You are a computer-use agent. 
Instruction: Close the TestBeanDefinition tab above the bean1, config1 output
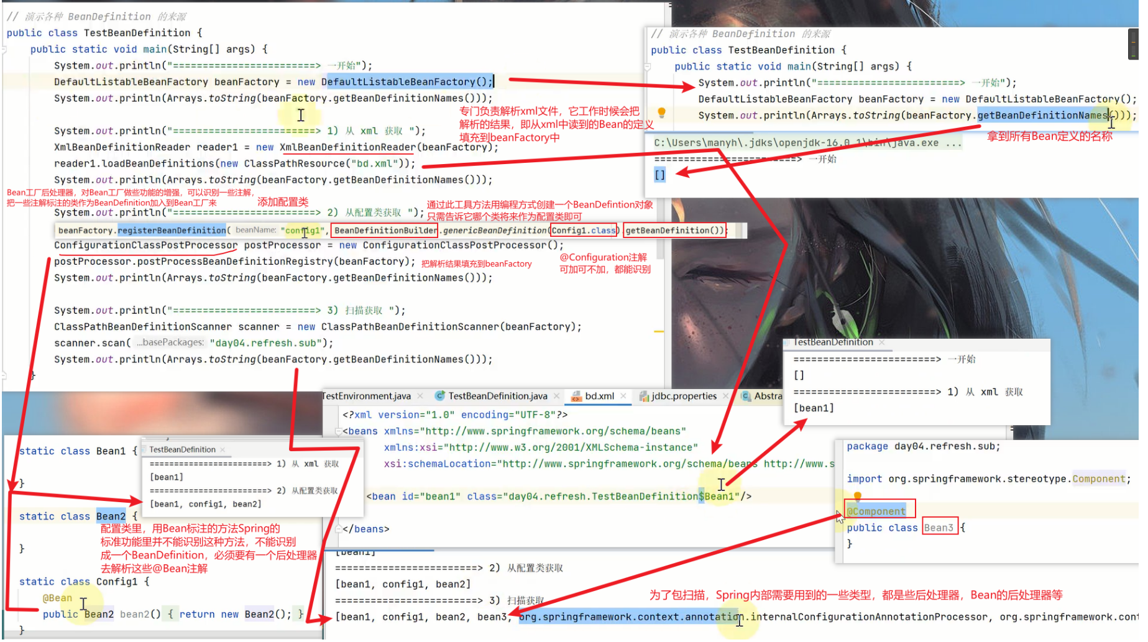pyautogui.click(x=223, y=450)
